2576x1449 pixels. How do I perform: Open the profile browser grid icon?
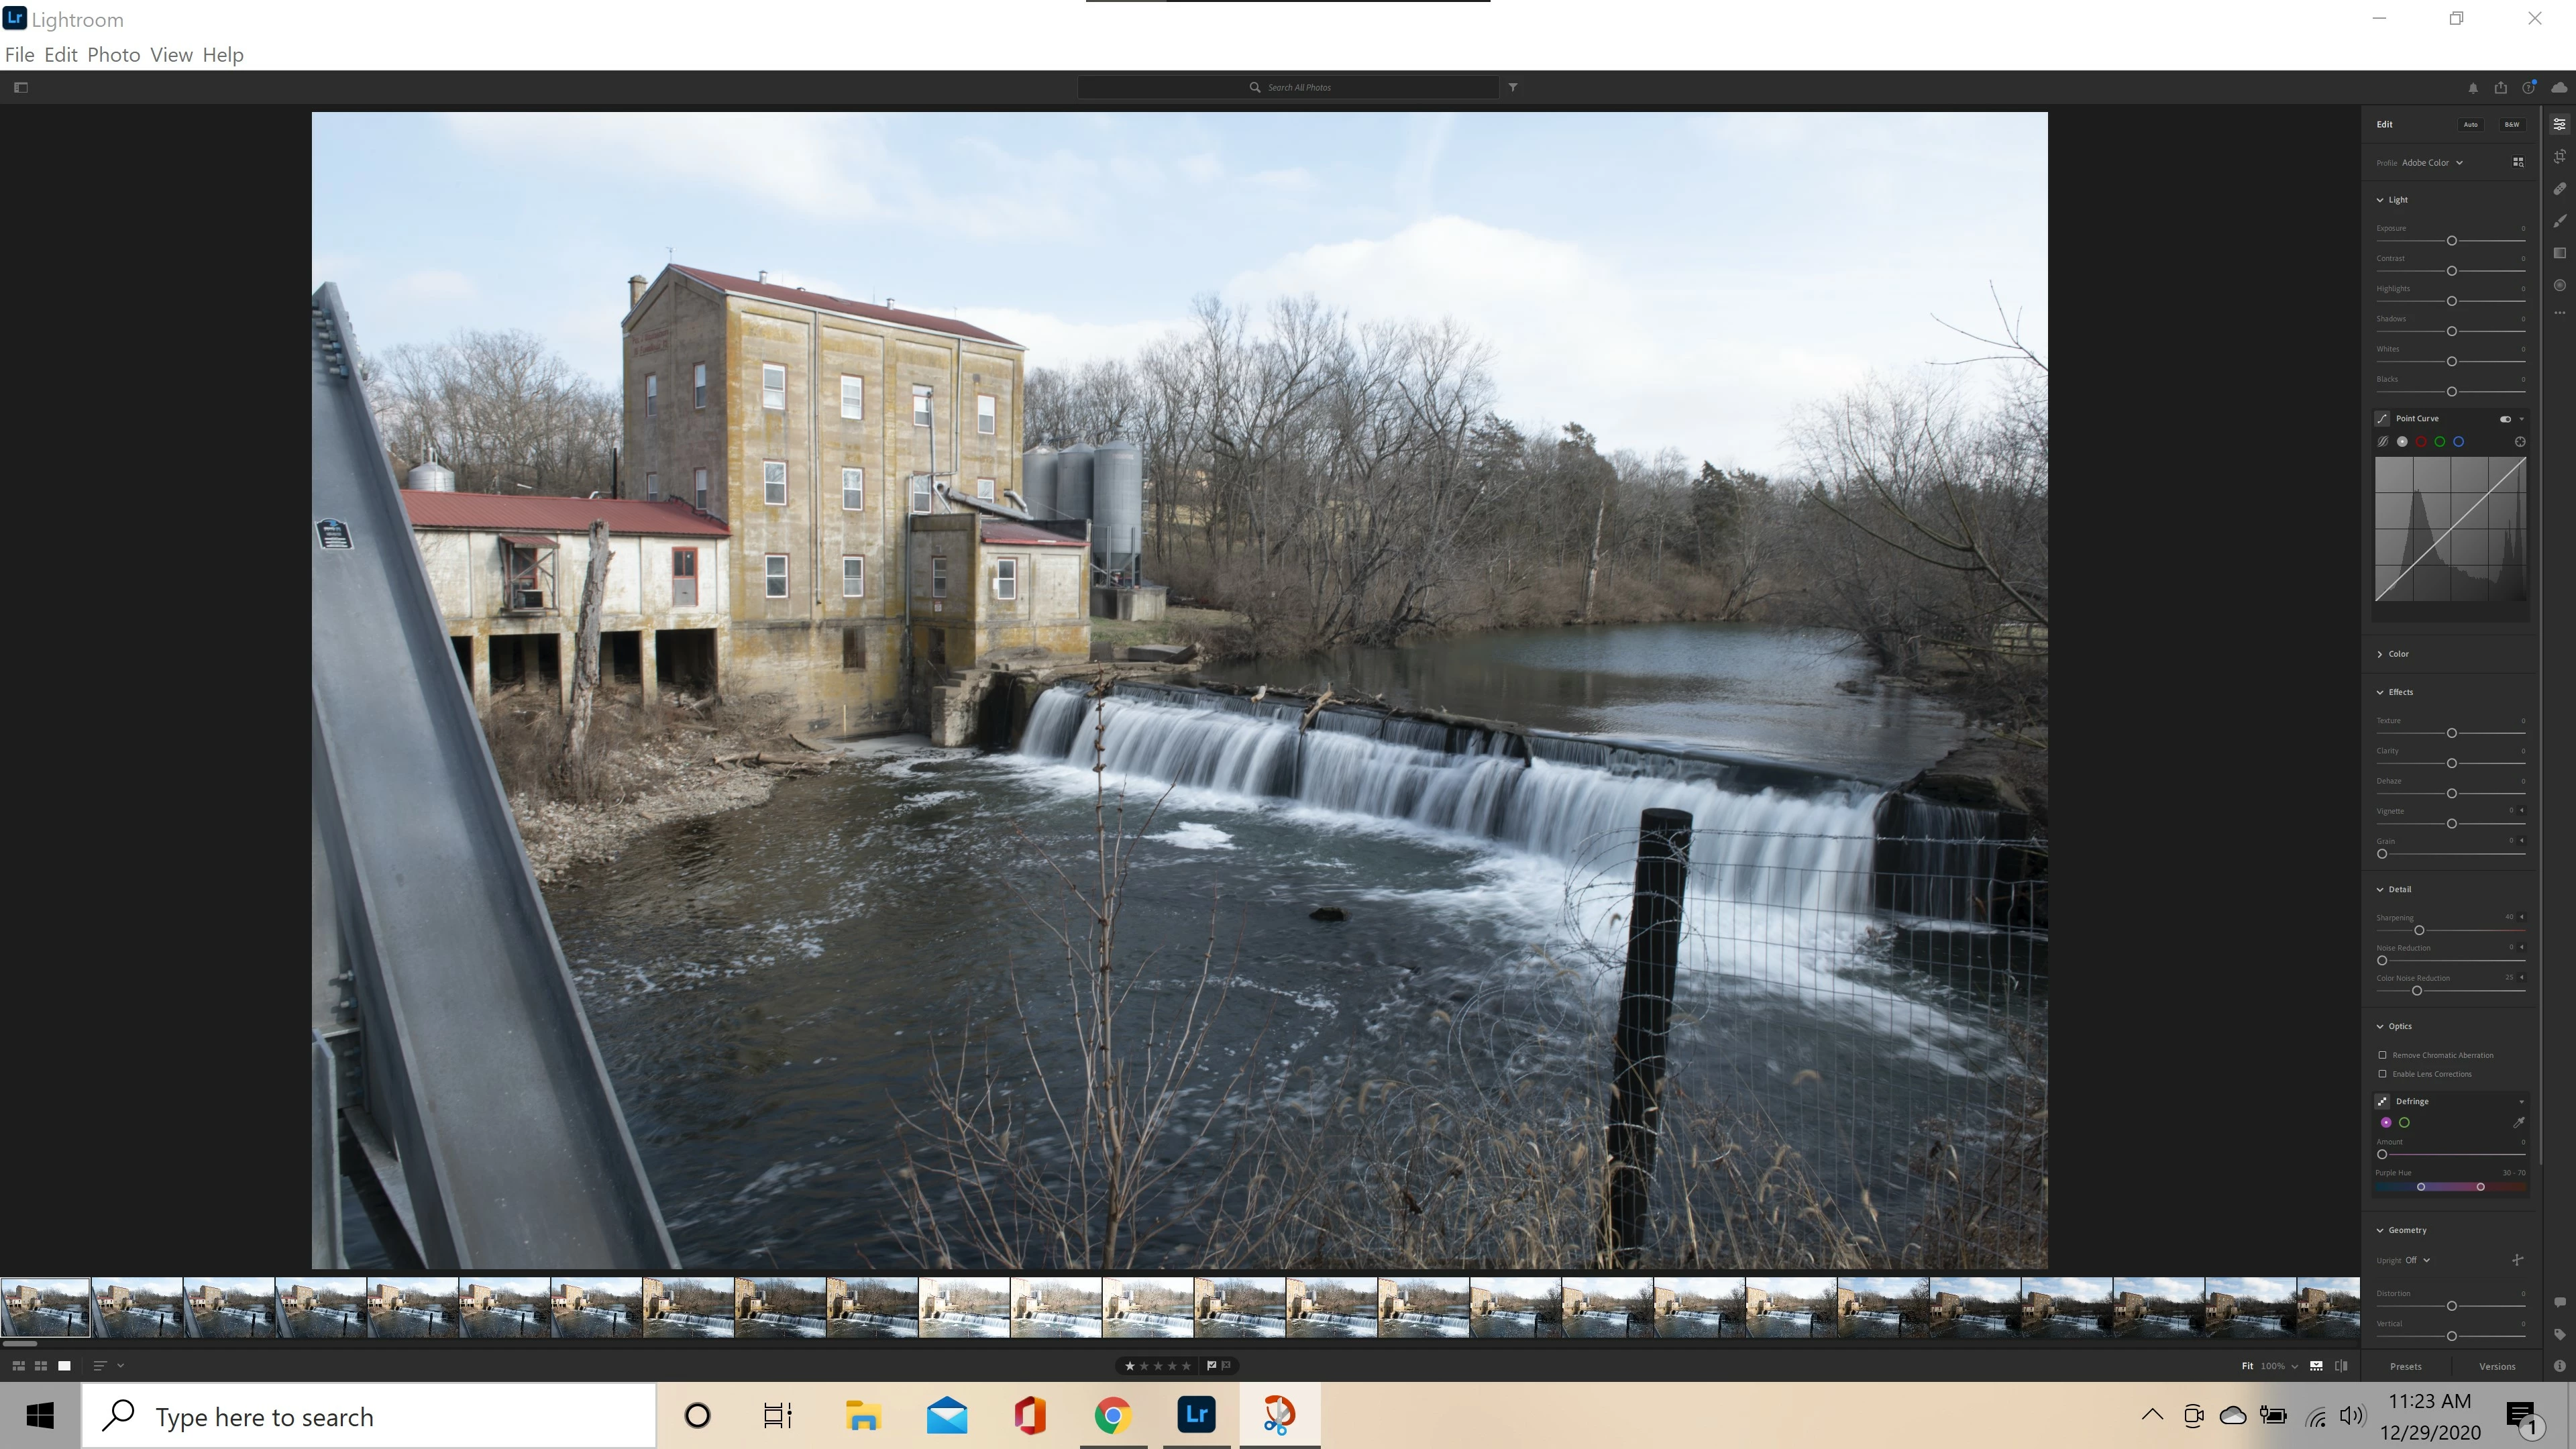(x=2518, y=162)
